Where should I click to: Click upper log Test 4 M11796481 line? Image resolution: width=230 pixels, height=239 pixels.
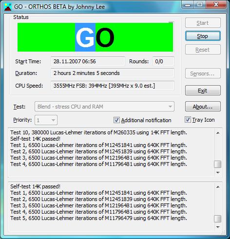tap(98, 164)
